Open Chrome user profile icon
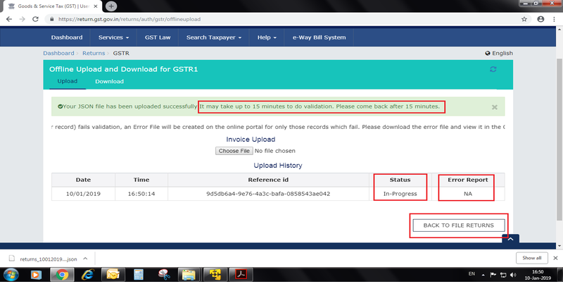The width and height of the screenshot is (563, 303). coord(540,19)
